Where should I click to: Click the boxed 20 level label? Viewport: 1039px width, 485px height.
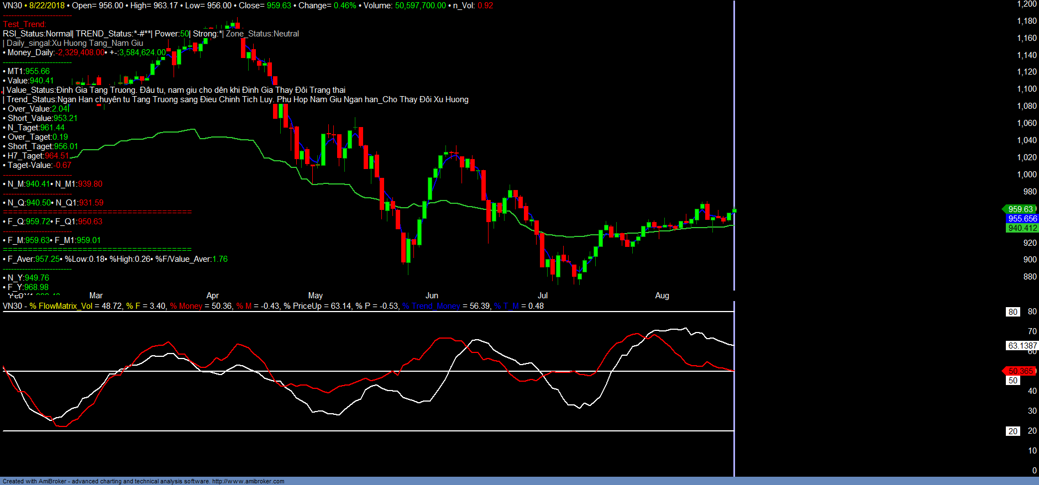point(1012,431)
